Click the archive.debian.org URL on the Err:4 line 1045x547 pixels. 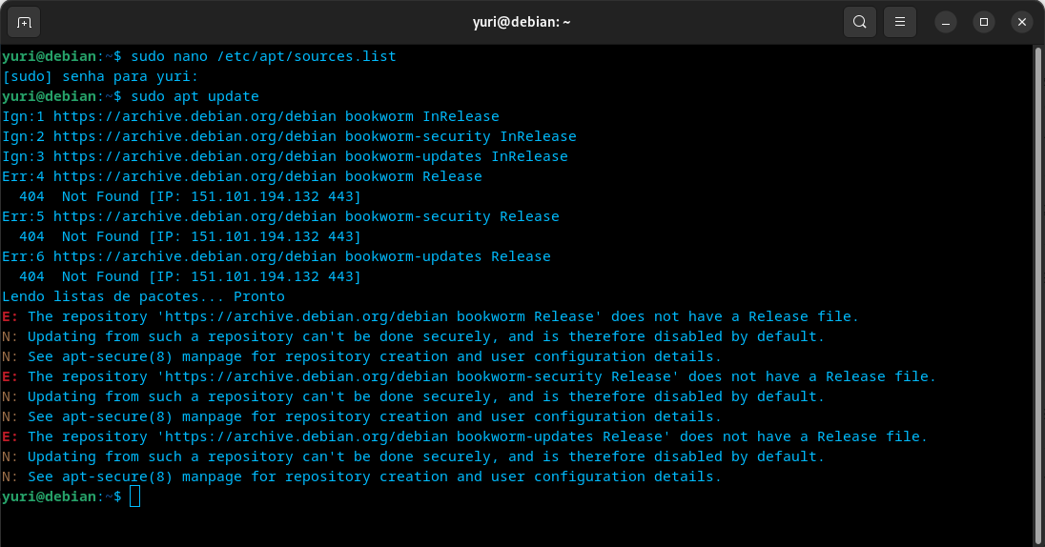click(x=195, y=176)
